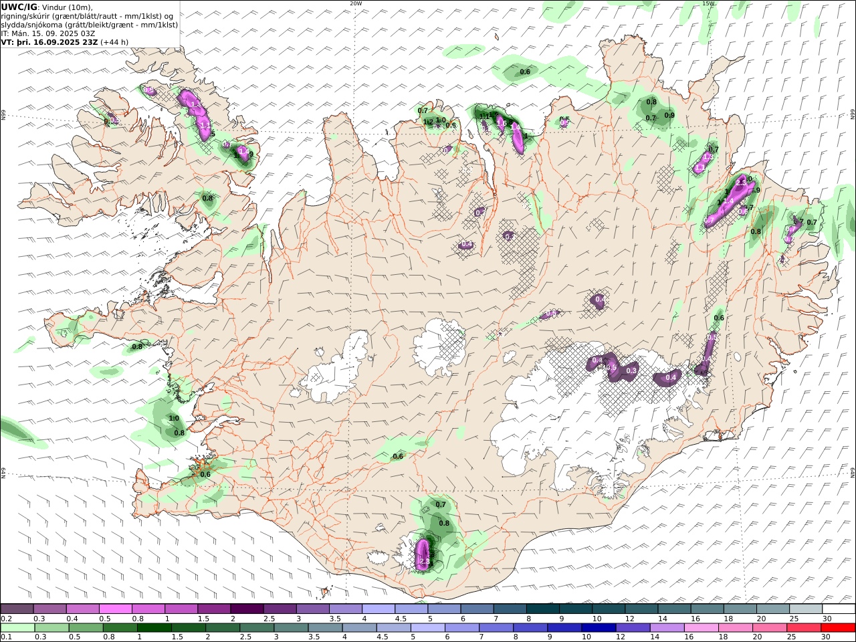Click the UWC/IG title text

[19, 7]
